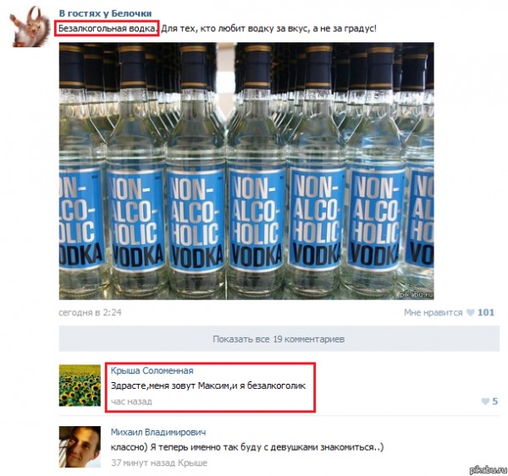Open Михаил Владимирович's avatar photo
This screenshot has width=508, height=476.
pyautogui.click(x=80, y=446)
